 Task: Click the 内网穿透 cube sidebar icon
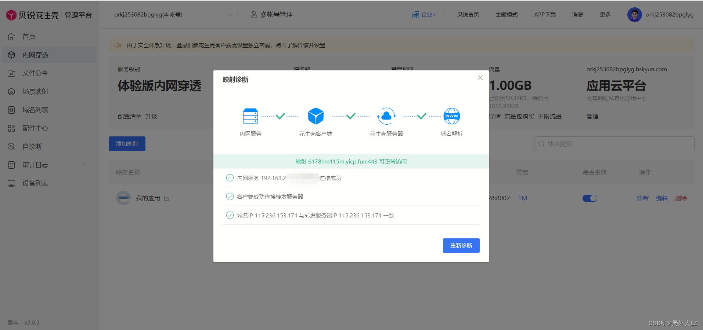(11, 55)
